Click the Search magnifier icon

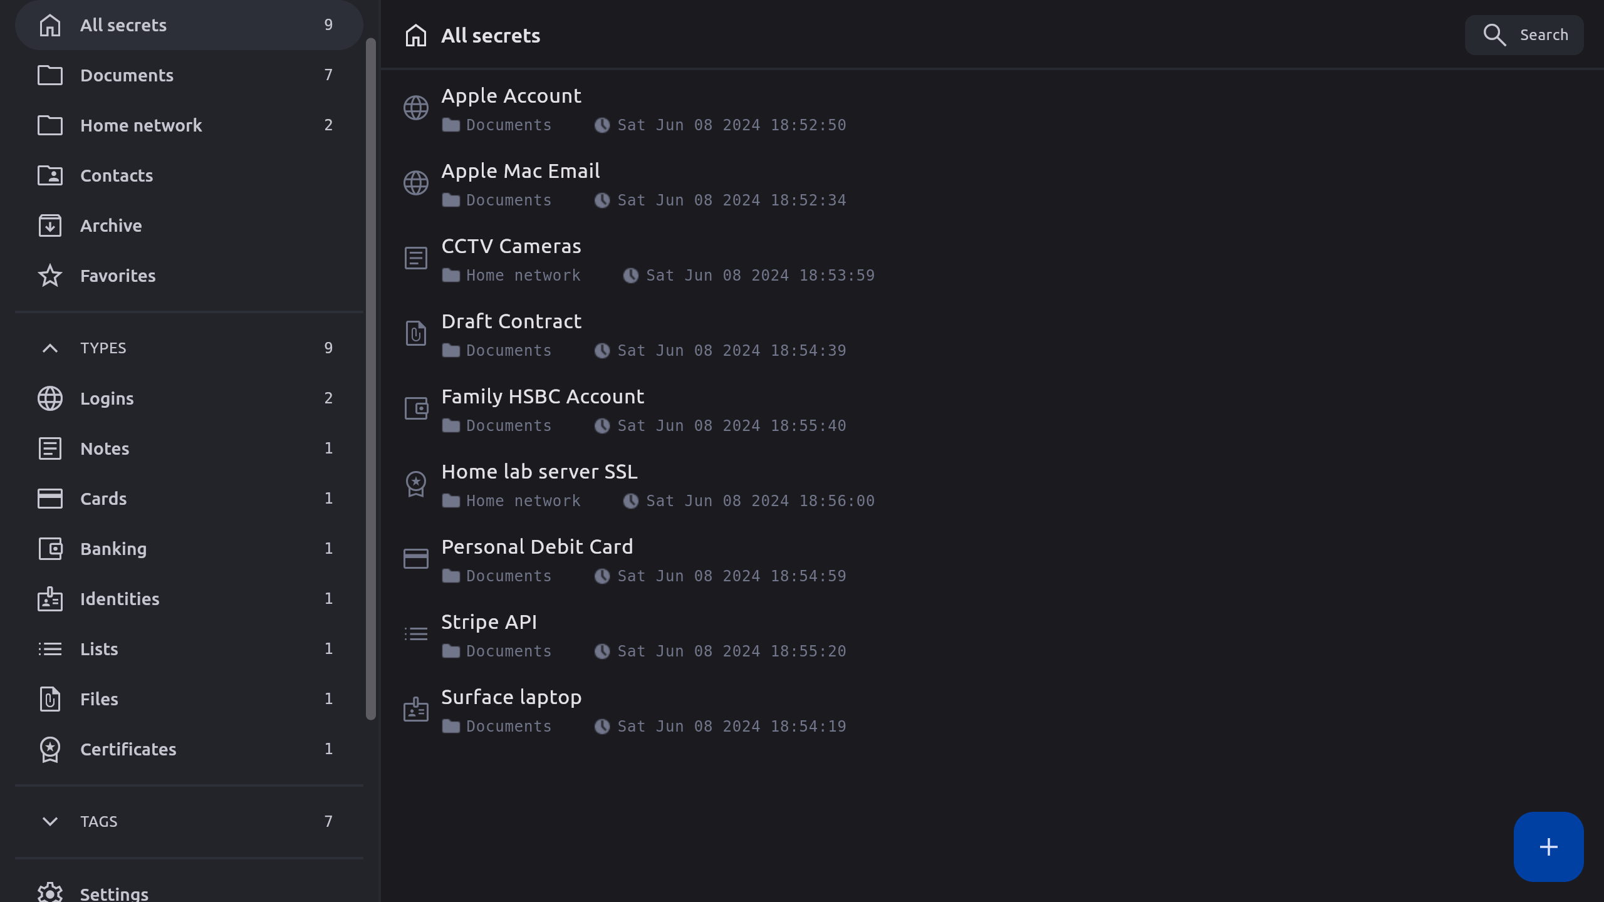click(1494, 35)
